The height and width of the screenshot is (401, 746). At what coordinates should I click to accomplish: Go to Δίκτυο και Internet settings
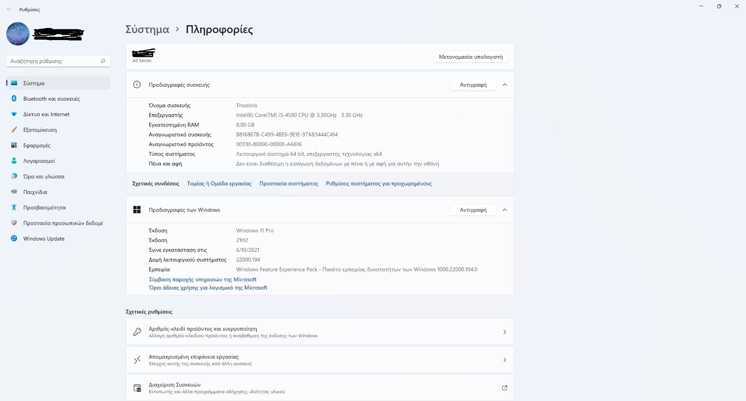pos(58,114)
